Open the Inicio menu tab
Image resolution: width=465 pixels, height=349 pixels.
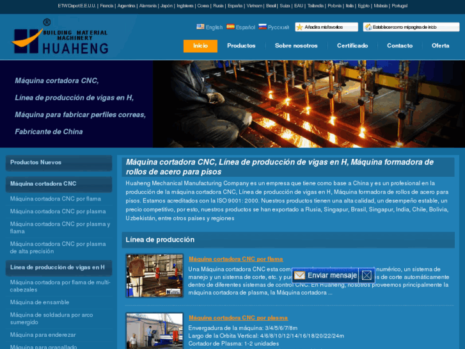pos(200,45)
